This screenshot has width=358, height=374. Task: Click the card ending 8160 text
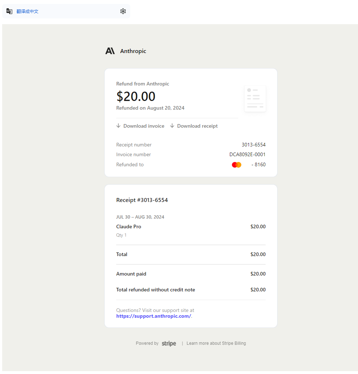(x=258, y=164)
